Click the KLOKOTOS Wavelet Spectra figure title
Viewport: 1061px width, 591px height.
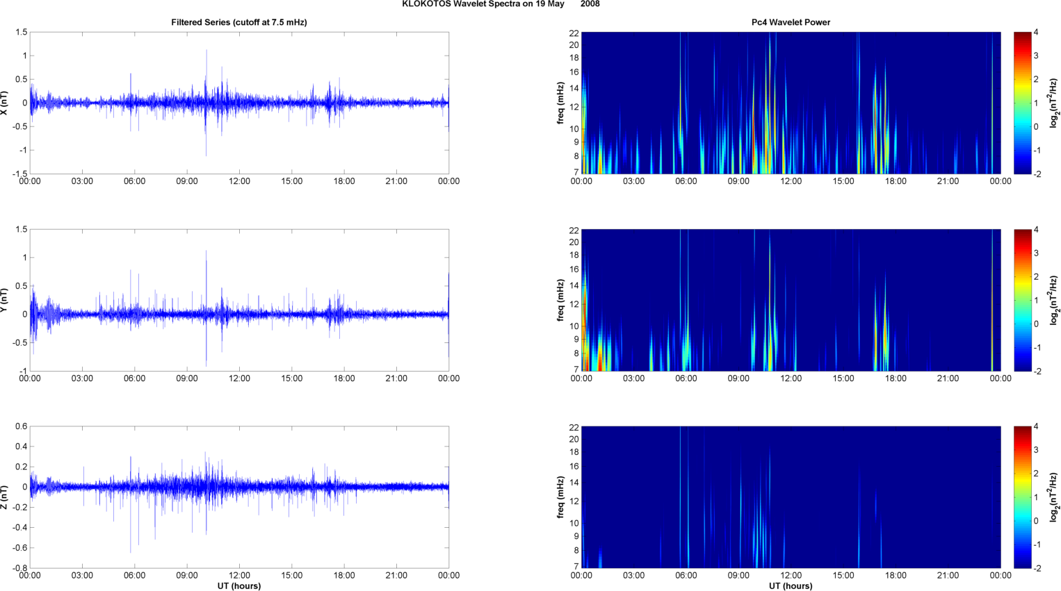(x=501, y=4)
